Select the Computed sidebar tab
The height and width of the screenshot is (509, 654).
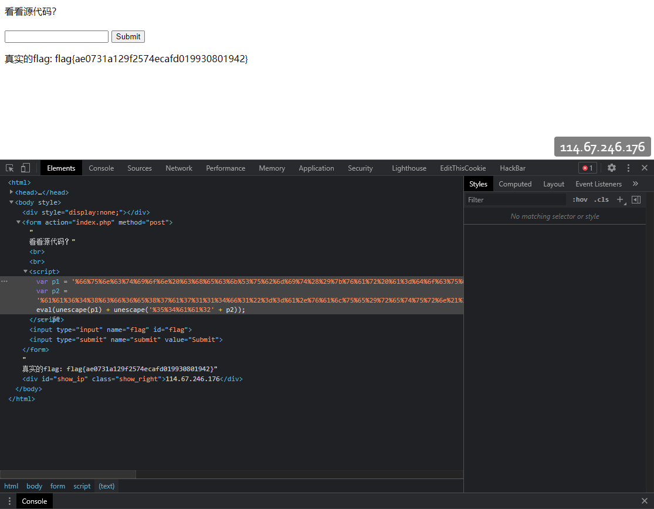(x=515, y=184)
